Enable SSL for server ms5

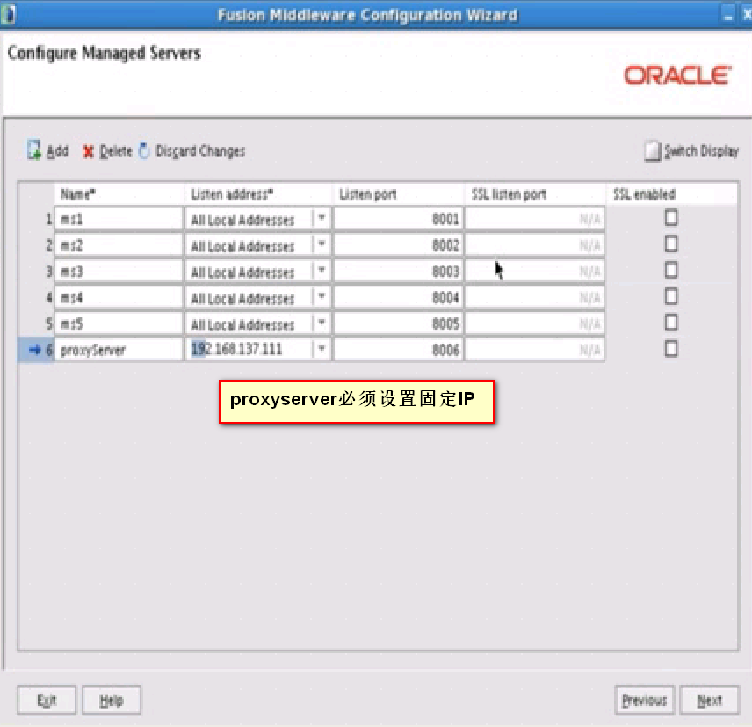pyautogui.click(x=671, y=323)
